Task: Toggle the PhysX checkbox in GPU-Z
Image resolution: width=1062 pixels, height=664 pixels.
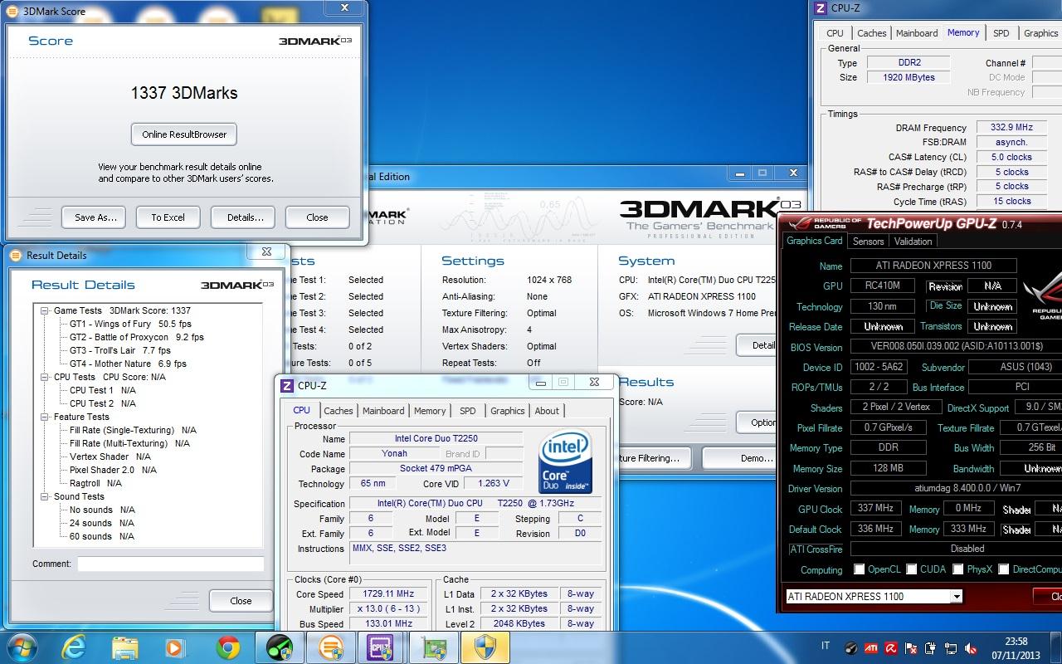Action: 958,569
